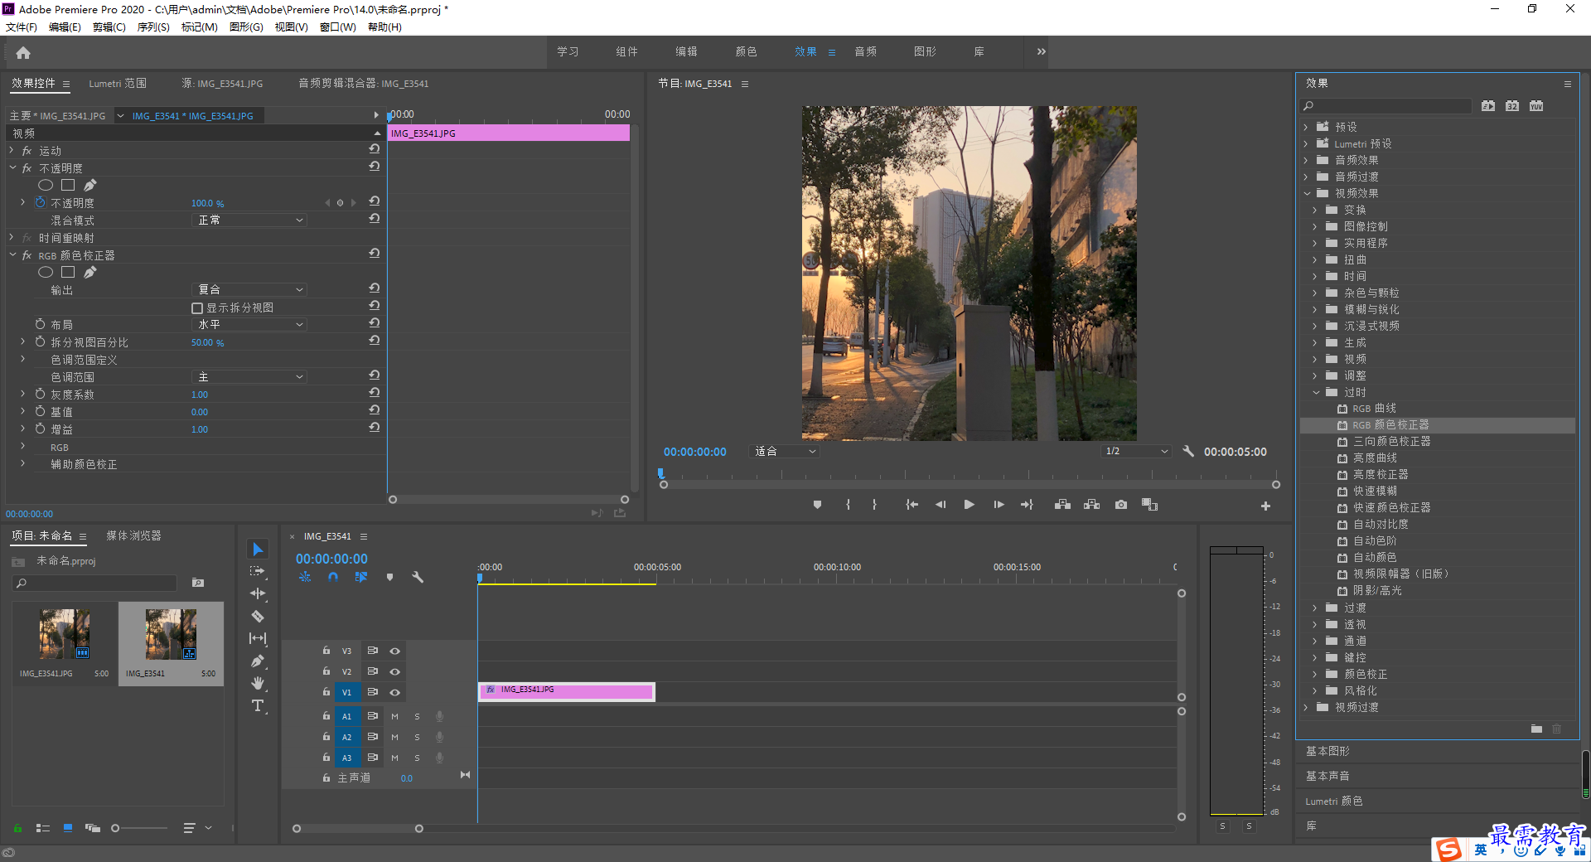Play the program monitor
The height and width of the screenshot is (862, 1591).
[x=969, y=505]
